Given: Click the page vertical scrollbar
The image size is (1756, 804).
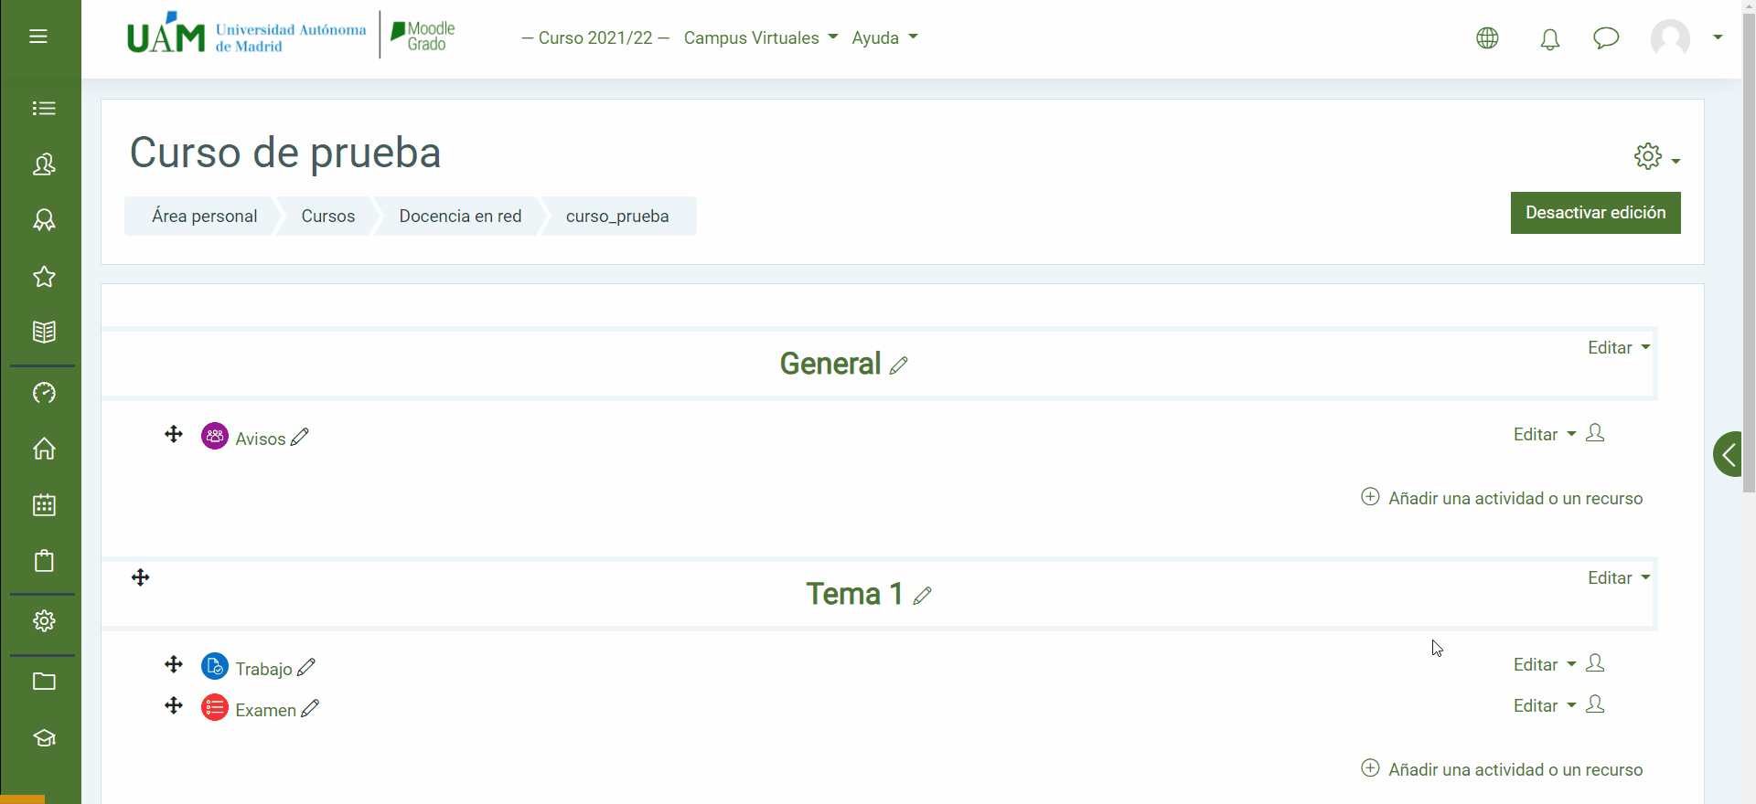Looking at the screenshot, I should [x=1749, y=274].
